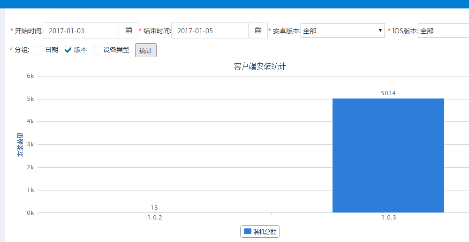Click the 13 data label above 1.0.2
Screen dimensions: 469x242
click(x=154, y=207)
